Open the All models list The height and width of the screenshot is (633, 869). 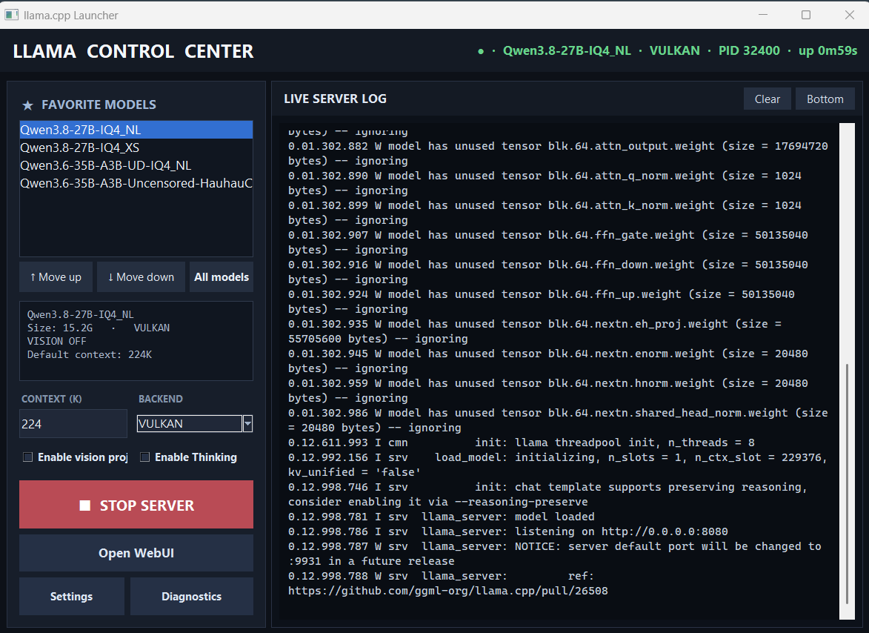(221, 276)
